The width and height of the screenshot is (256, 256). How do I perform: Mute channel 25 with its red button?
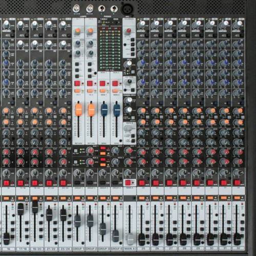pos(142,183)
